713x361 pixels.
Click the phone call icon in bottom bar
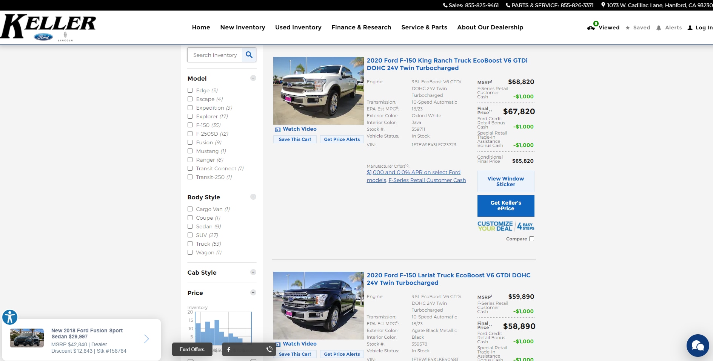click(x=269, y=350)
